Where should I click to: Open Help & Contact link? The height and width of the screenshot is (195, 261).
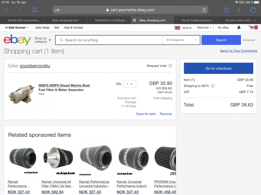tap(73, 28)
